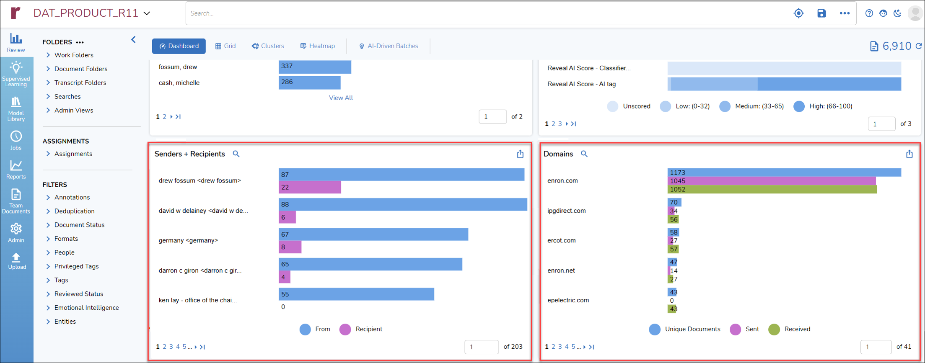Toggle the Received legend swatch
The height and width of the screenshot is (363, 925).
coord(774,330)
